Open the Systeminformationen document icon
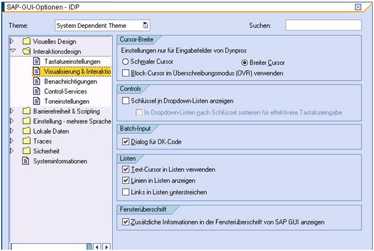374x251 pixels. coord(26,161)
